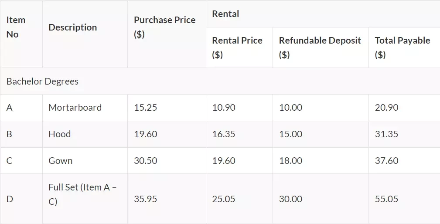Screen dimensions: 440x224
Task: Select the Purchase Price ($) header cell
Action: tap(167, 34)
